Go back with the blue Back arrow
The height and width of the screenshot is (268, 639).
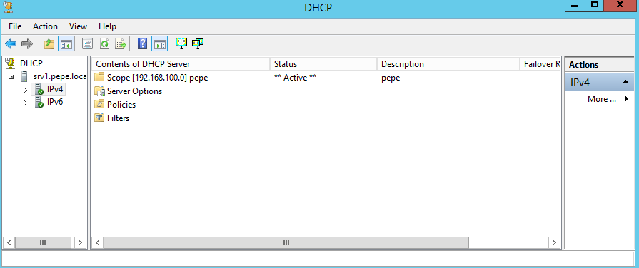click(11, 43)
